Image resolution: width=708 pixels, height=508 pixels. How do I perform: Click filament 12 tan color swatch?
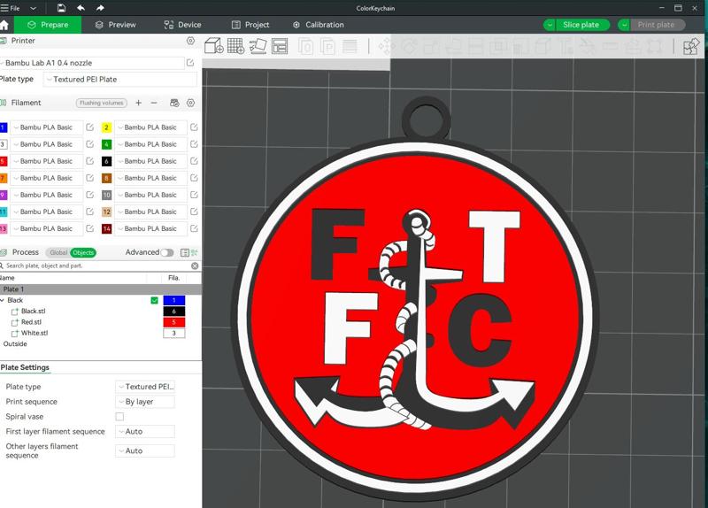point(106,212)
